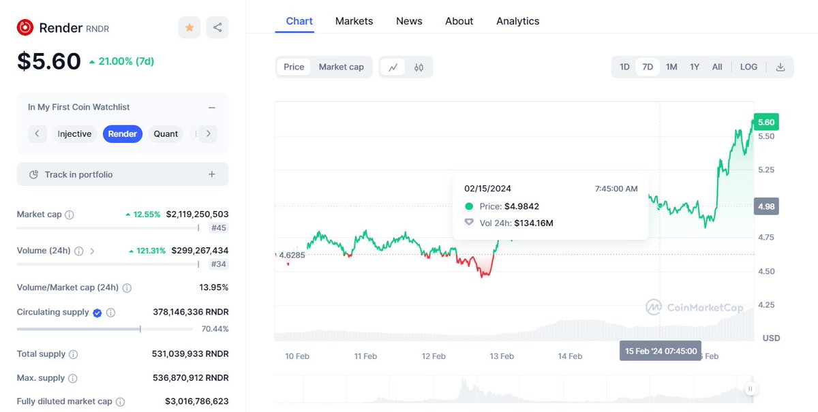Click the 536,870,912 RNDR max supply value
Screen dimensions: 818x412
pyautogui.click(x=190, y=378)
